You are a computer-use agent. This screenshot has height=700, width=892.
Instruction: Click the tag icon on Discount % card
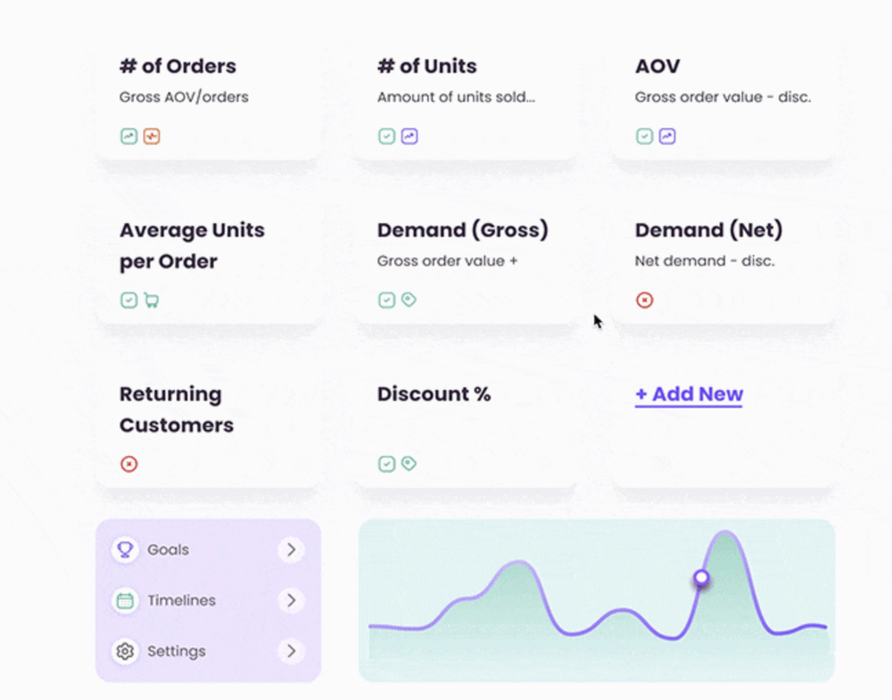[409, 464]
